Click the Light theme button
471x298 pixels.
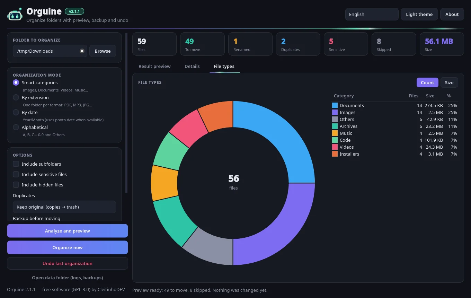(x=419, y=14)
